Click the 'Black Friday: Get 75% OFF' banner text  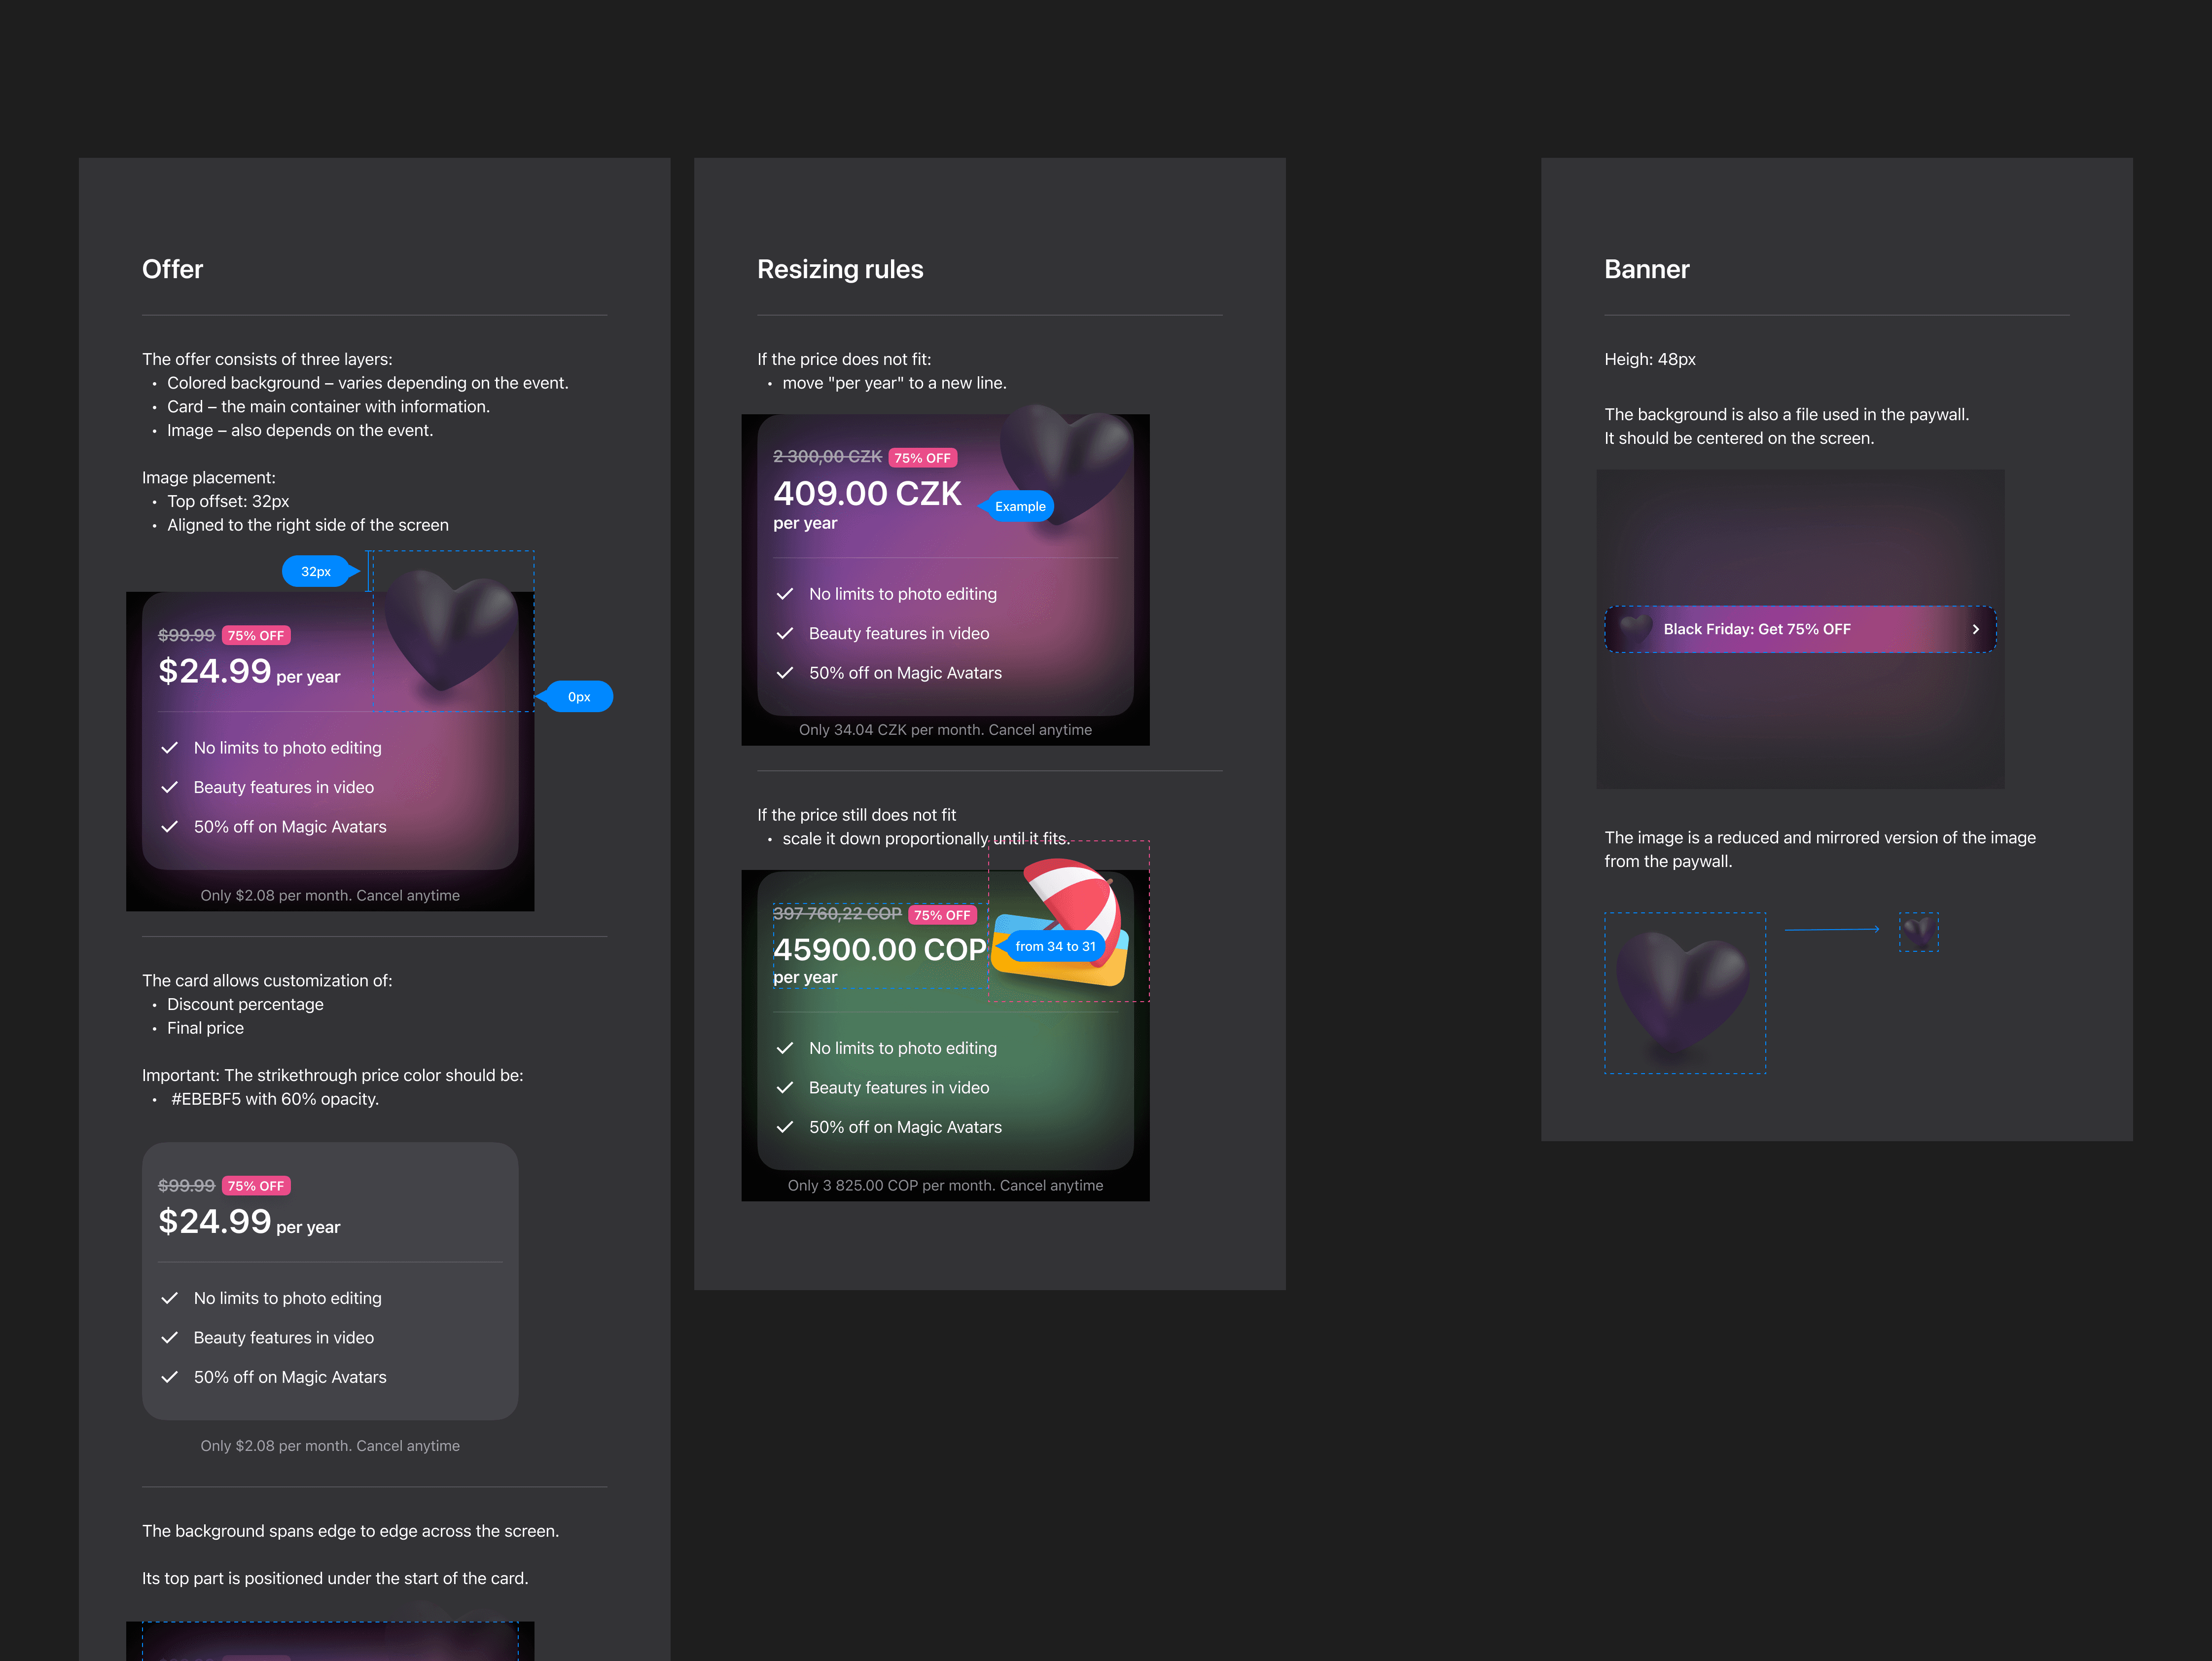pyautogui.click(x=1756, y=629)
